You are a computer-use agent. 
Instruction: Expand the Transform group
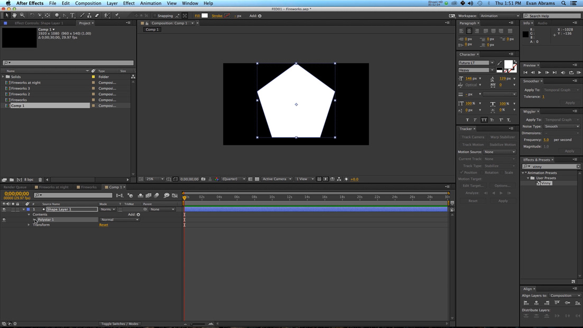click(x=29, y=225)
